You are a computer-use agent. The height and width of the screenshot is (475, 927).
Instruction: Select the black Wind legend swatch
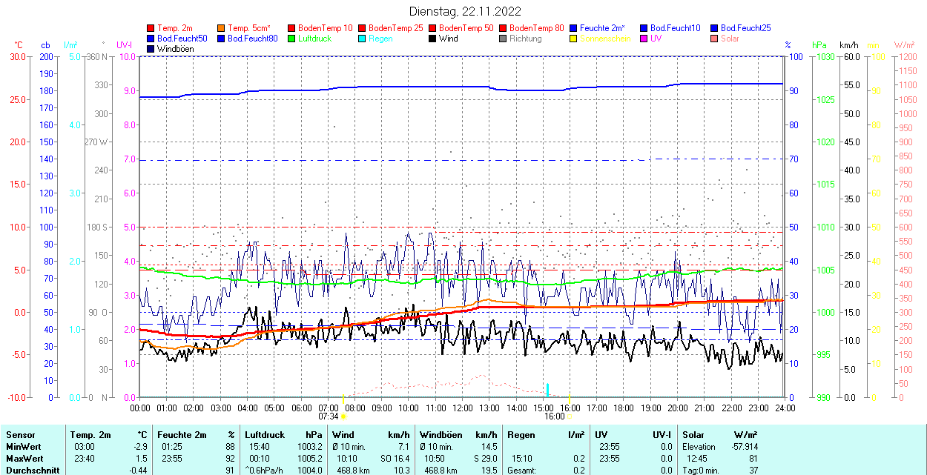[432, 39]
